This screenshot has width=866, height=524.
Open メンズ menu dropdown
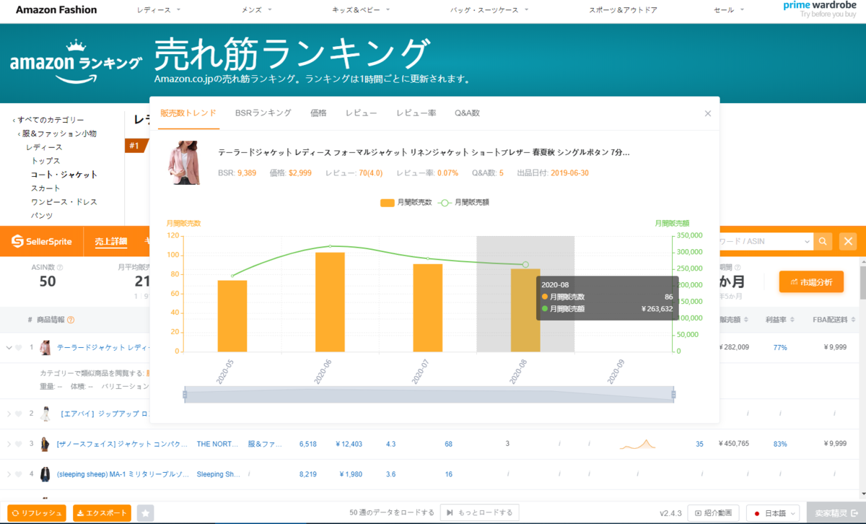coord(257,10)
